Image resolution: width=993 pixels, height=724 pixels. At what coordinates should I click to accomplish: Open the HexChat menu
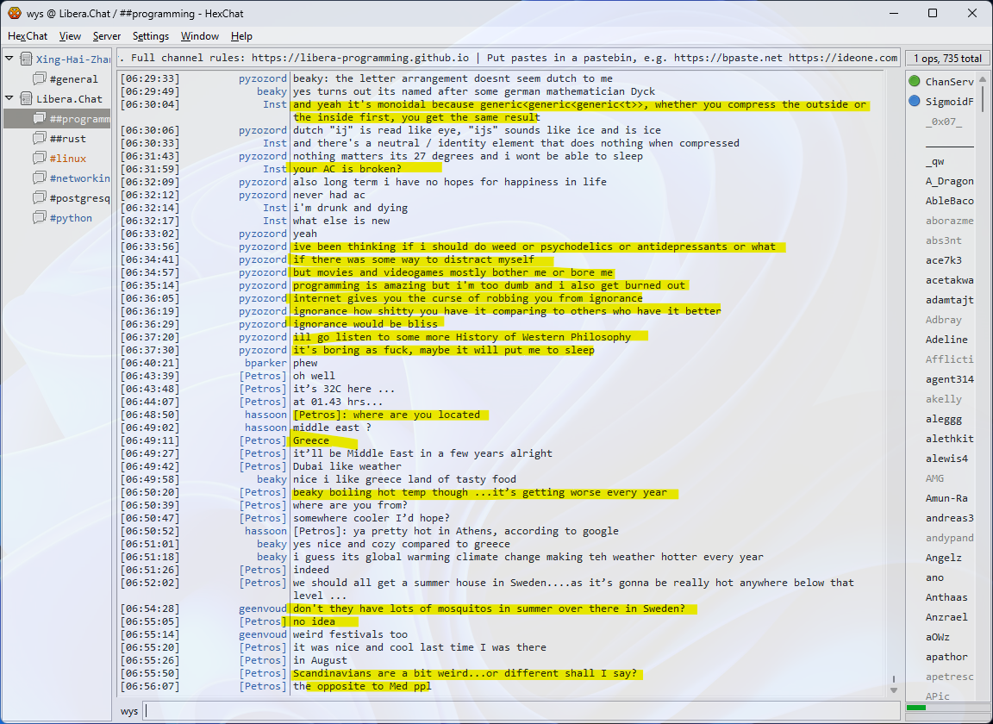(x=28, y=36)
